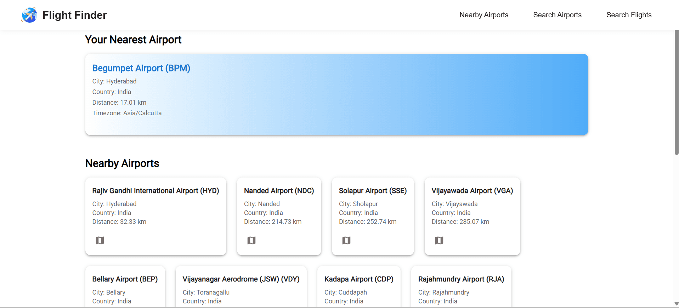Select the Vijayawada Airport (VGA) card title

[x=472, y=191]
